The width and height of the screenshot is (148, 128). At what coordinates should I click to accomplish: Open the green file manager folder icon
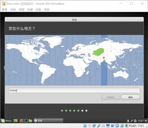point(30,121)
